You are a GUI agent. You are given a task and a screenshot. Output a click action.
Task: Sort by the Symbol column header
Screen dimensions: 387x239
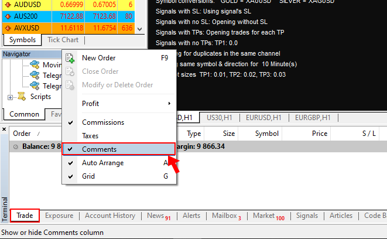(x=266, y=134)
